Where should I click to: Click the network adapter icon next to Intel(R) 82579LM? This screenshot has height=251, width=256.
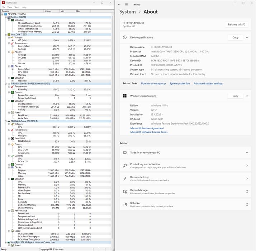point(9,242)
